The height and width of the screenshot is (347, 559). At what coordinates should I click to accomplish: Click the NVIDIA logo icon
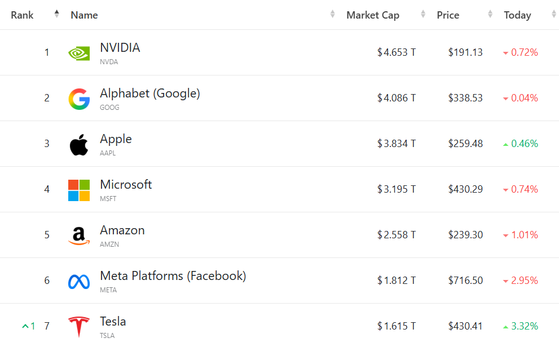click(79, 53)
